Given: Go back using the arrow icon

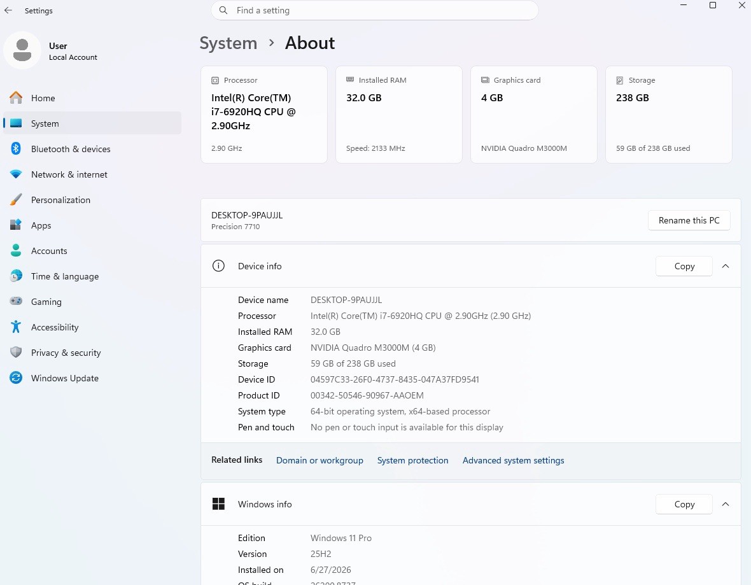Looking at the screenshot, I should coord(8,10).
